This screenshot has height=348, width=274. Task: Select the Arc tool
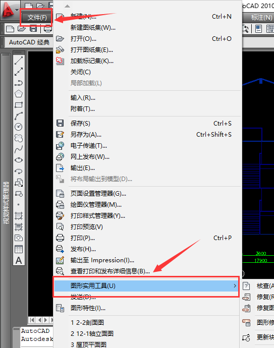pos(19,116)
